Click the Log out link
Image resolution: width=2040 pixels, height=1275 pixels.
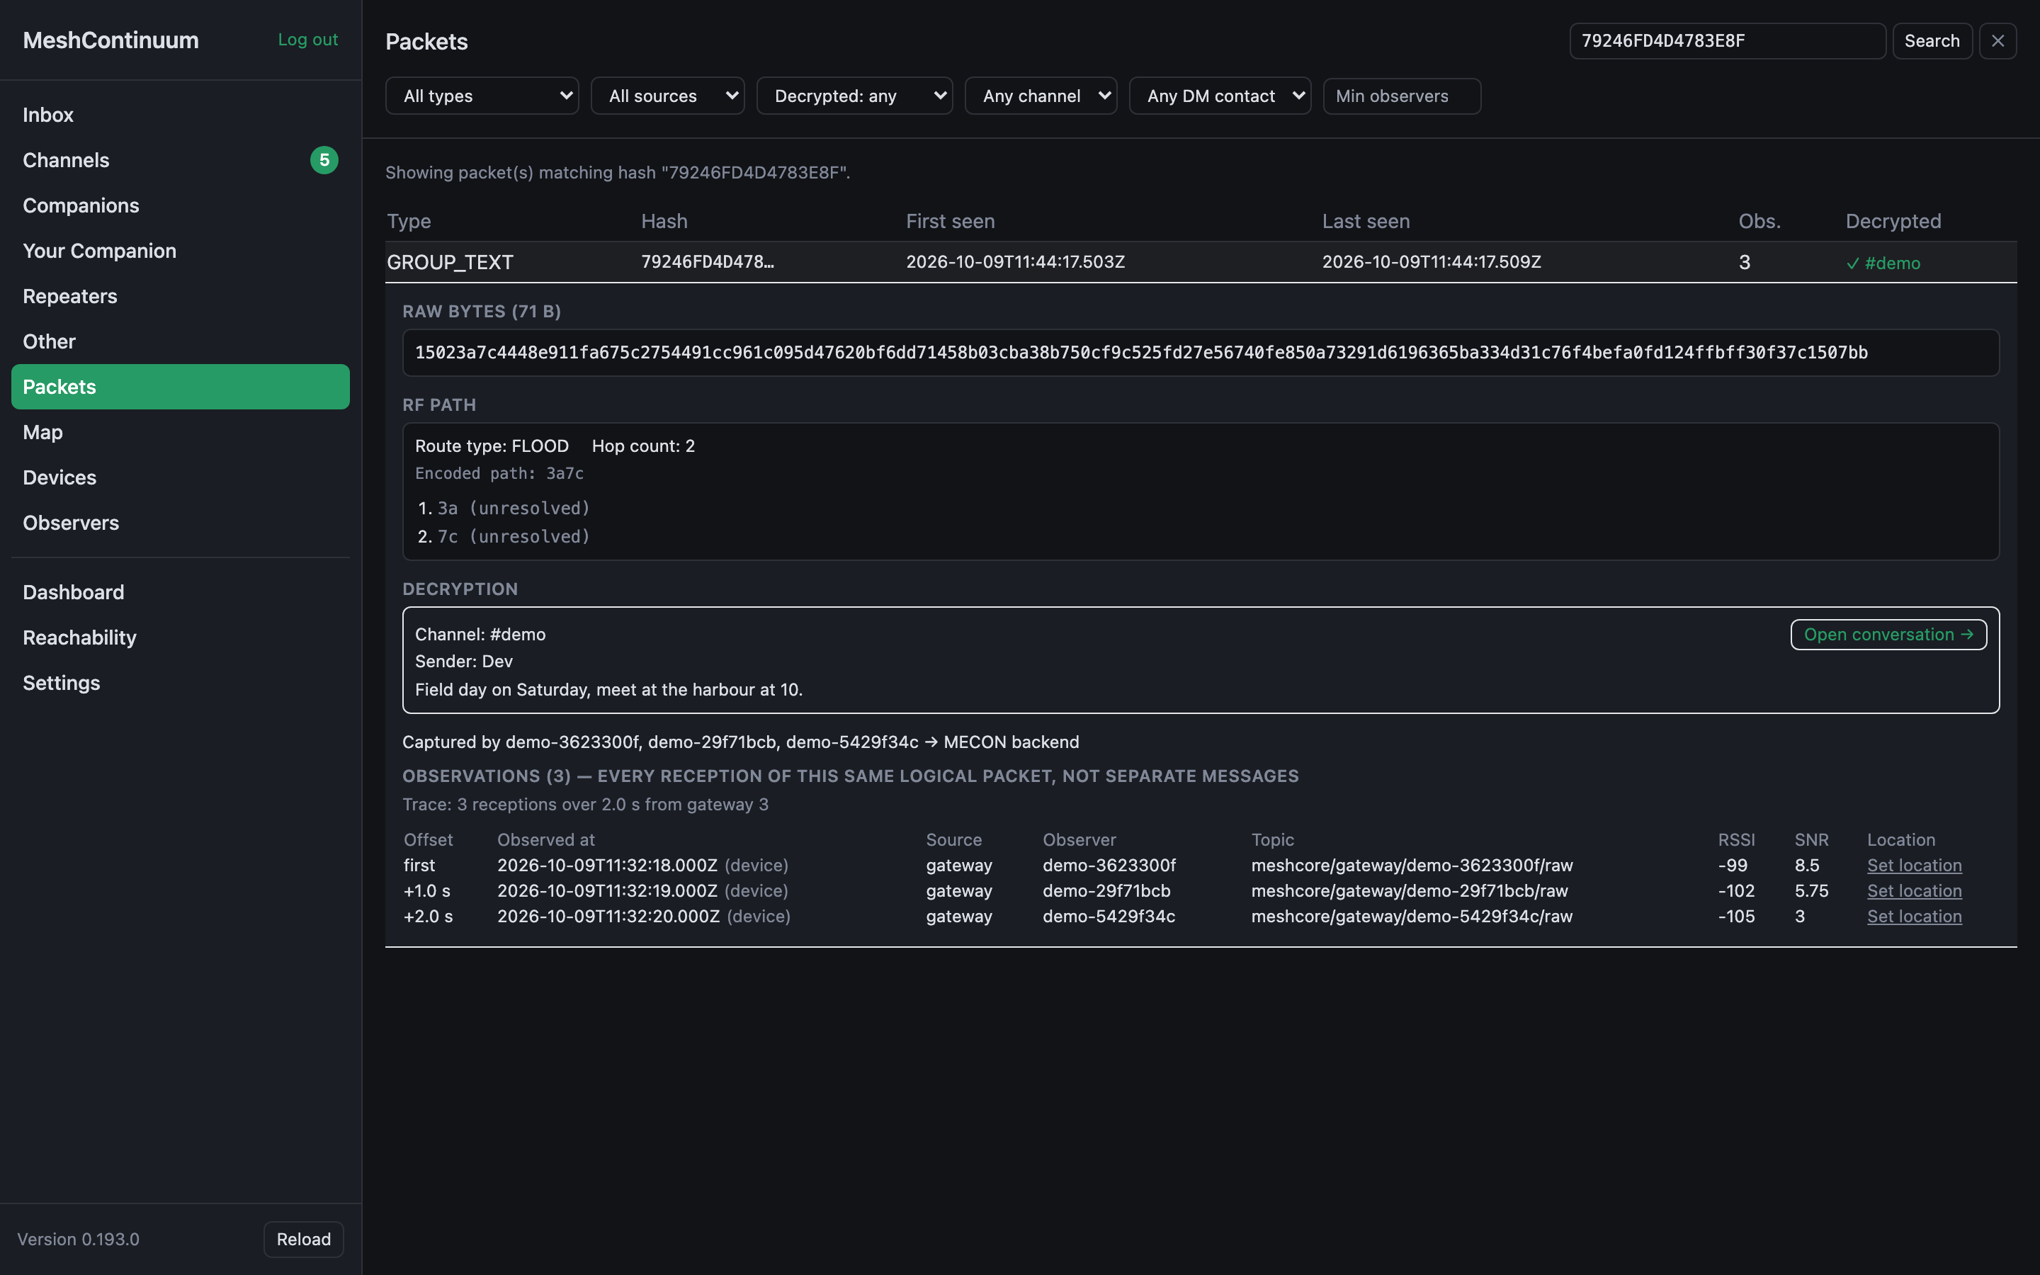(307, 40)
